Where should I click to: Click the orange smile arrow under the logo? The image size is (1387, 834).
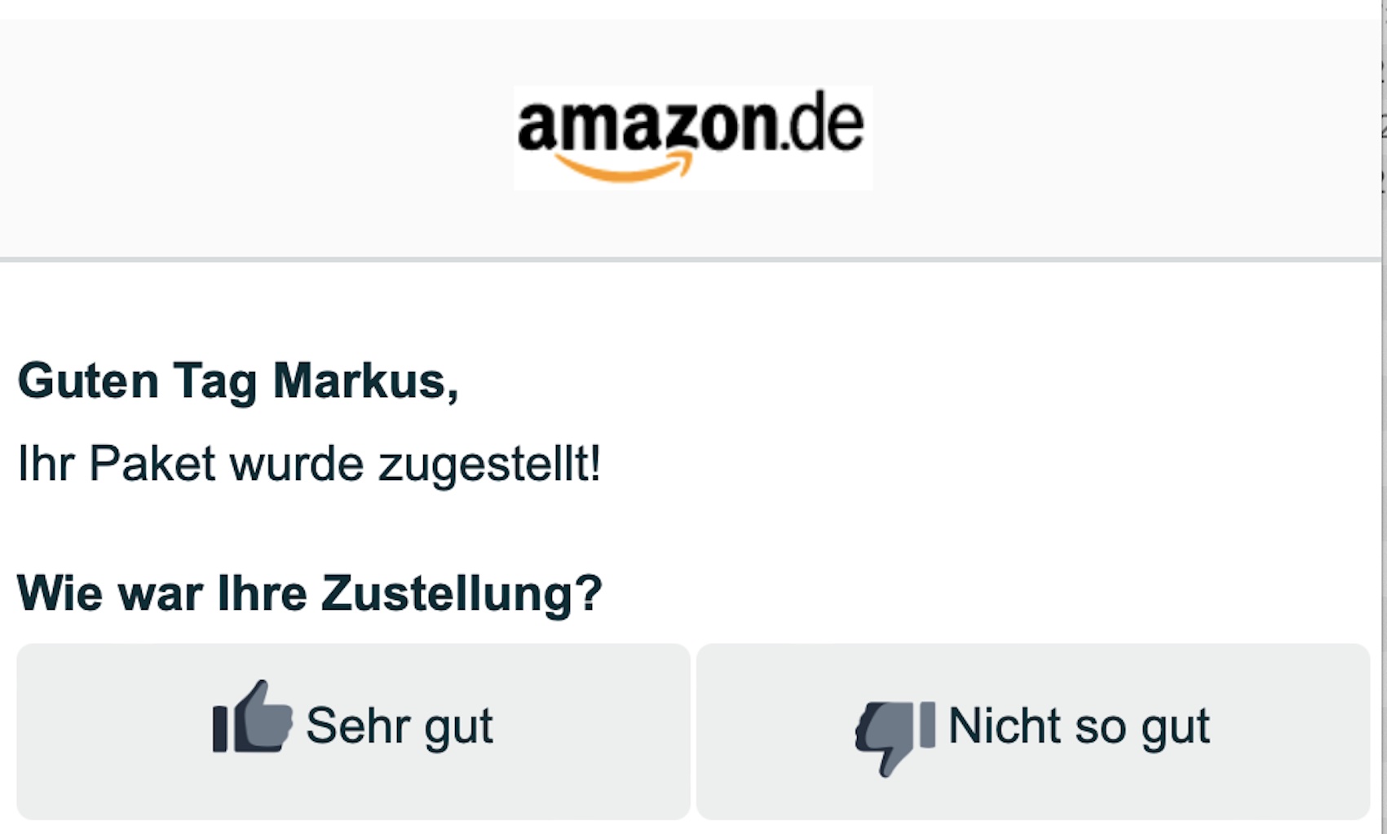point(625,167)
